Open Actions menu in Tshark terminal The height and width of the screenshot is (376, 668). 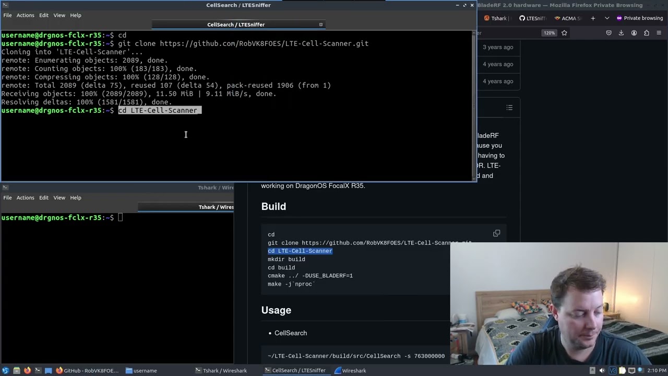(x=25, y=198)
